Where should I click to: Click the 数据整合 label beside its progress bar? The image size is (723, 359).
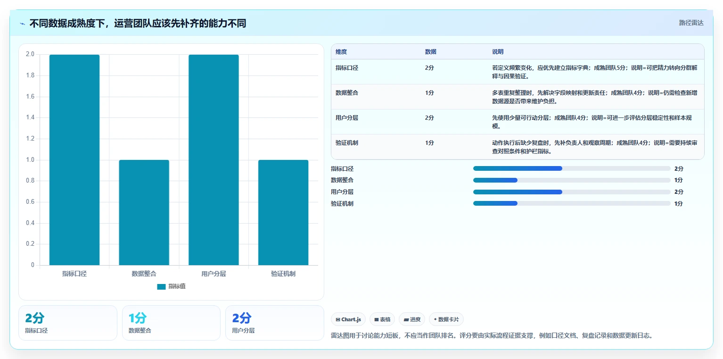click(342, 180)
